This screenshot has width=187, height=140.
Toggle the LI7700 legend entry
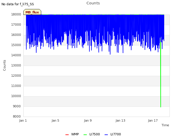[x=113, y=134]
